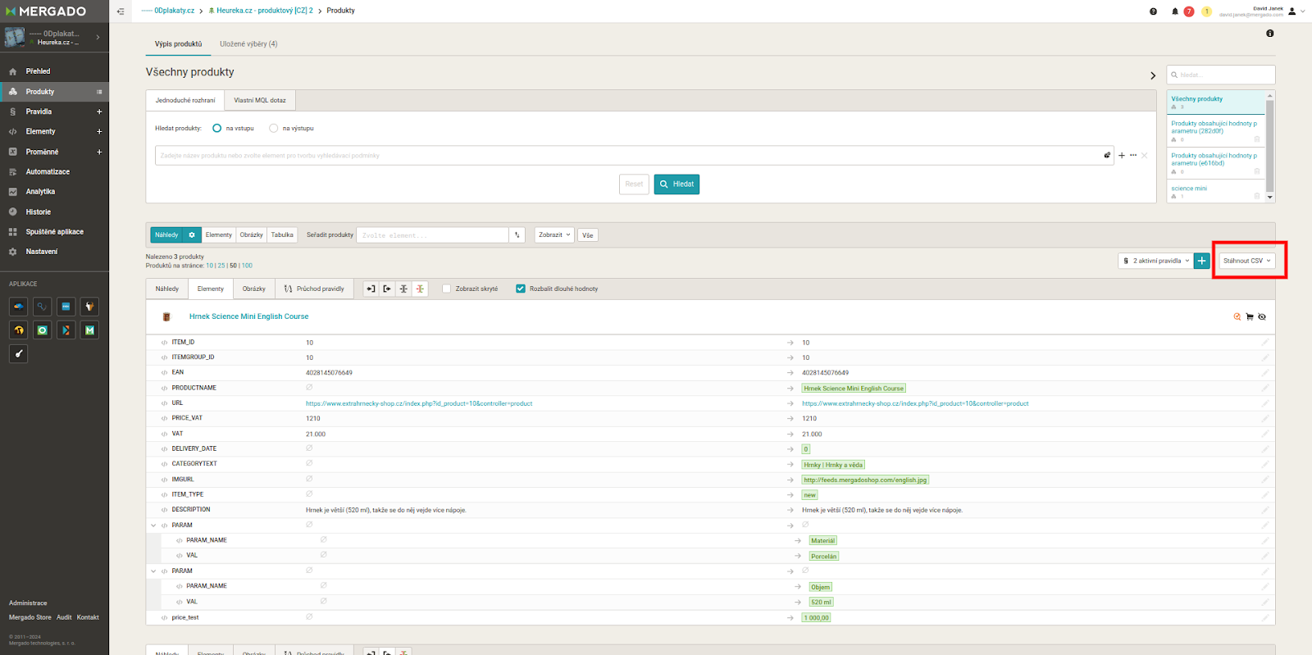1312x655 pixels.
Task: Click the orange magnifier check icon for the Hrnek product
Action: click(x=1237, y=316)
